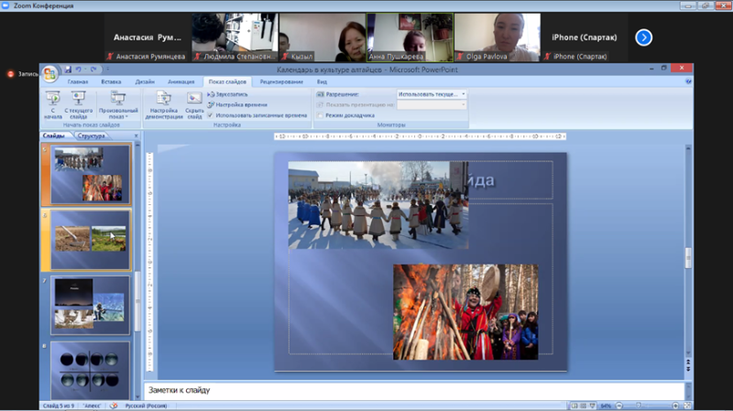Toggle Использовать записанные времена checkbox
733x411 pixels.
tap(211, 115)
